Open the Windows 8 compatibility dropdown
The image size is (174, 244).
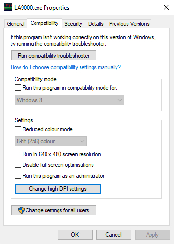pyautogui.click(x=70, y=100)
